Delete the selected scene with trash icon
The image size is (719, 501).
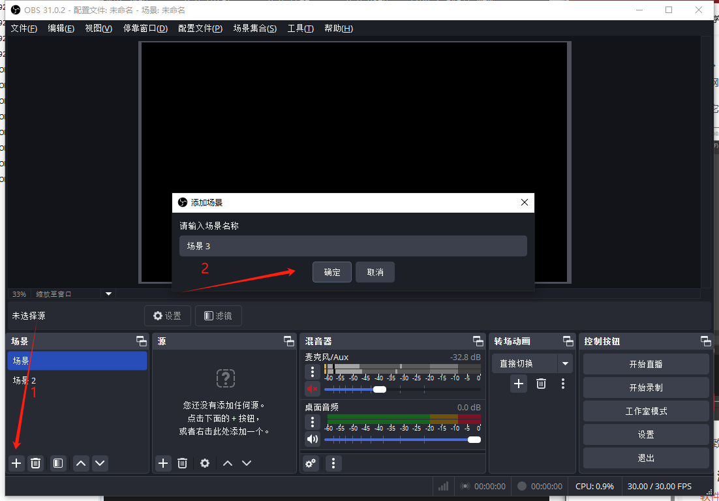(x=36, y=463)
